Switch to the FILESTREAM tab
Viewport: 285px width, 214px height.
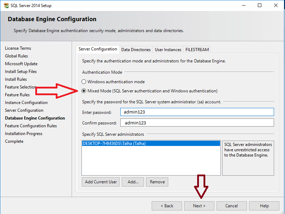coord(197,50)
